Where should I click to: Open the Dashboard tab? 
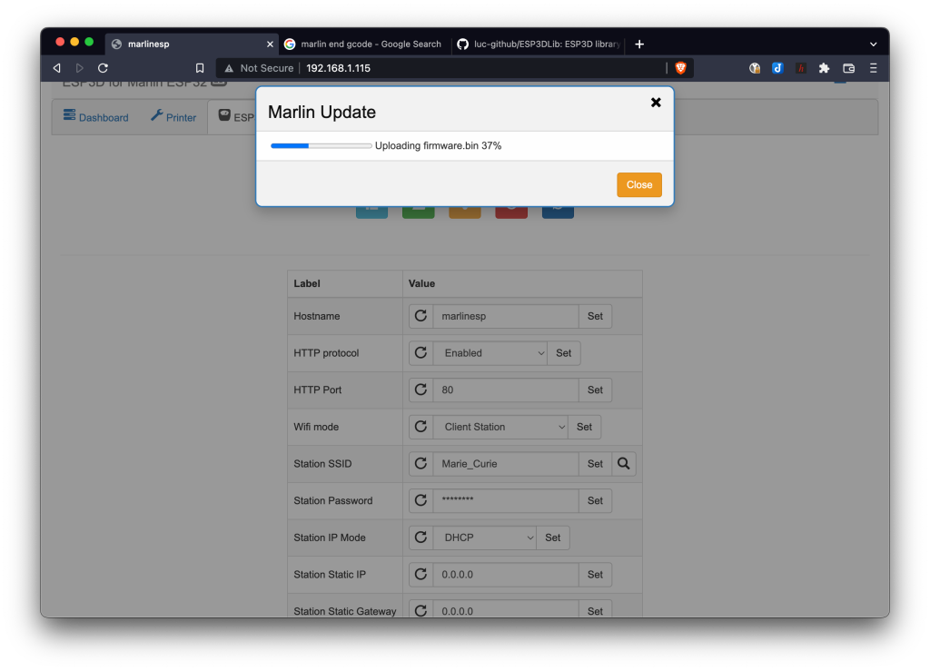tap(96, 117)
